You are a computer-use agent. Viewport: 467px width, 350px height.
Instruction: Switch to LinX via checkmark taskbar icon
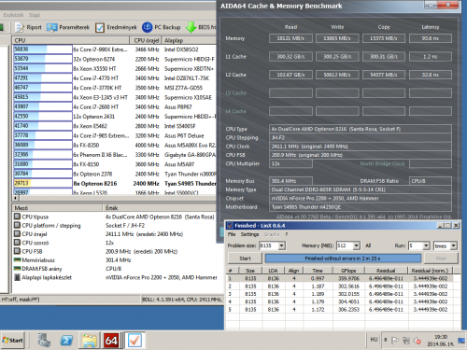point(134,341)
